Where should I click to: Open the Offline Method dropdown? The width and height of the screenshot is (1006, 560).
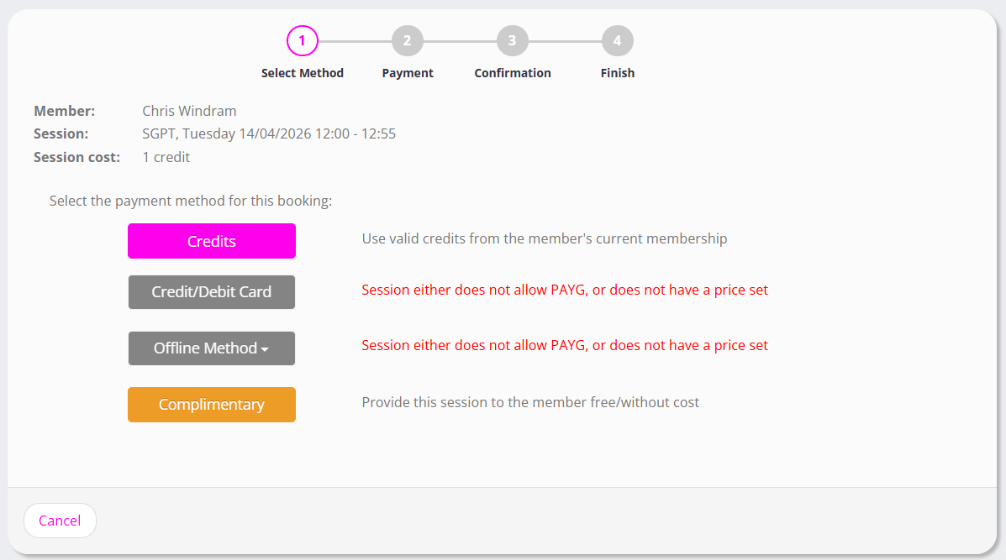(x=206, y=348)
